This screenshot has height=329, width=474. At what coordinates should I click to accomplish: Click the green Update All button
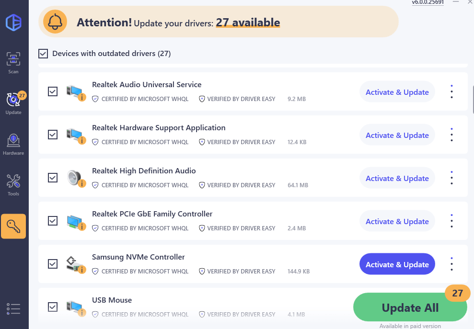click(x=410, y=308)
